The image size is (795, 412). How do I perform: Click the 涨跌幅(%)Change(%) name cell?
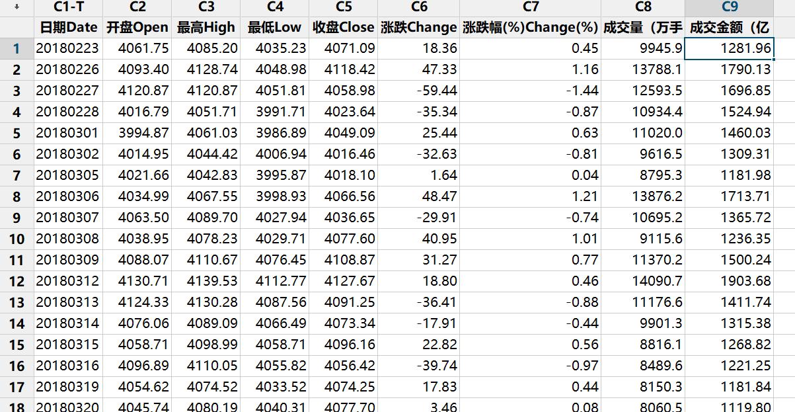(x=530, y=28)
